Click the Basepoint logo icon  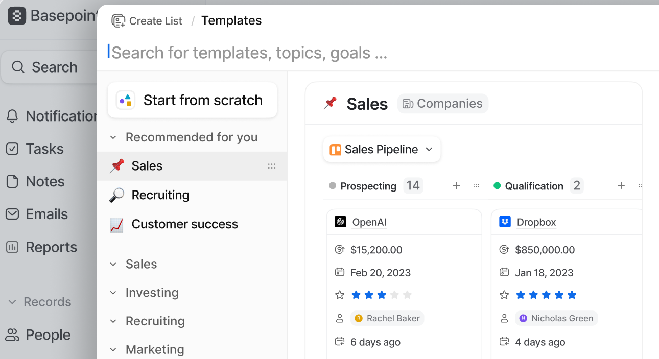point(17,16)
